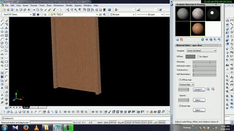Activate the Pan realtime tool
This screenshot has height=131, width=234.
[68, 10]
